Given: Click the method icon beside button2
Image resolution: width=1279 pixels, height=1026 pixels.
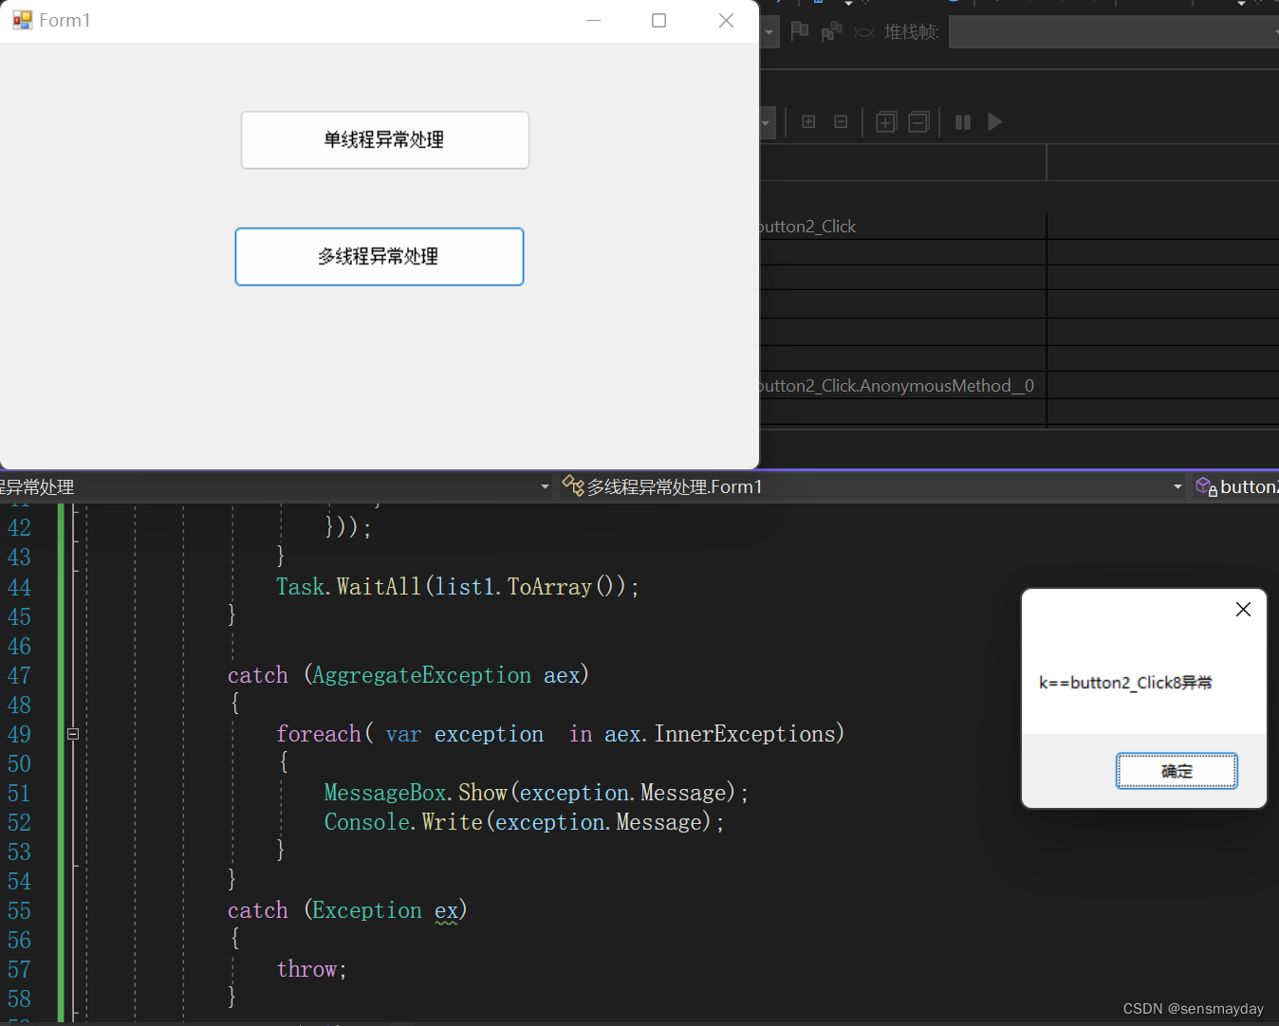Looking at the screenshot, I should click(x=1206, y=486).
